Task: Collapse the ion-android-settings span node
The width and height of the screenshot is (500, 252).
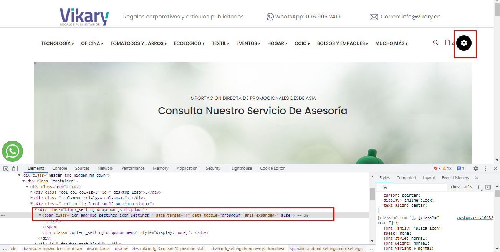Action: (40, 216)
